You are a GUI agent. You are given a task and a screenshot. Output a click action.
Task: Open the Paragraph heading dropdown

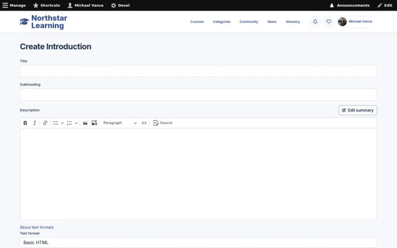coord(120,123)
